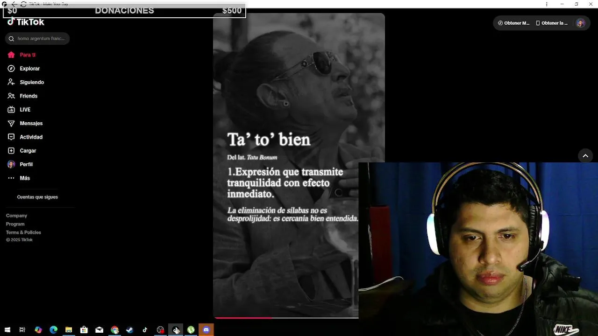
Task: Open the Terms & Policies link
Action: point(23,232)
